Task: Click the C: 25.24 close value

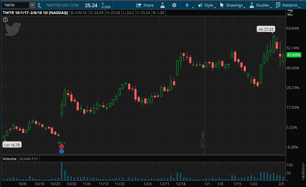Action: click(143, 13)
